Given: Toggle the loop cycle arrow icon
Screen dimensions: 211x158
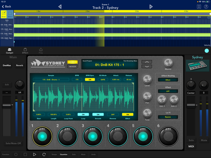Looking at the screenshot, I should [44, 154].
